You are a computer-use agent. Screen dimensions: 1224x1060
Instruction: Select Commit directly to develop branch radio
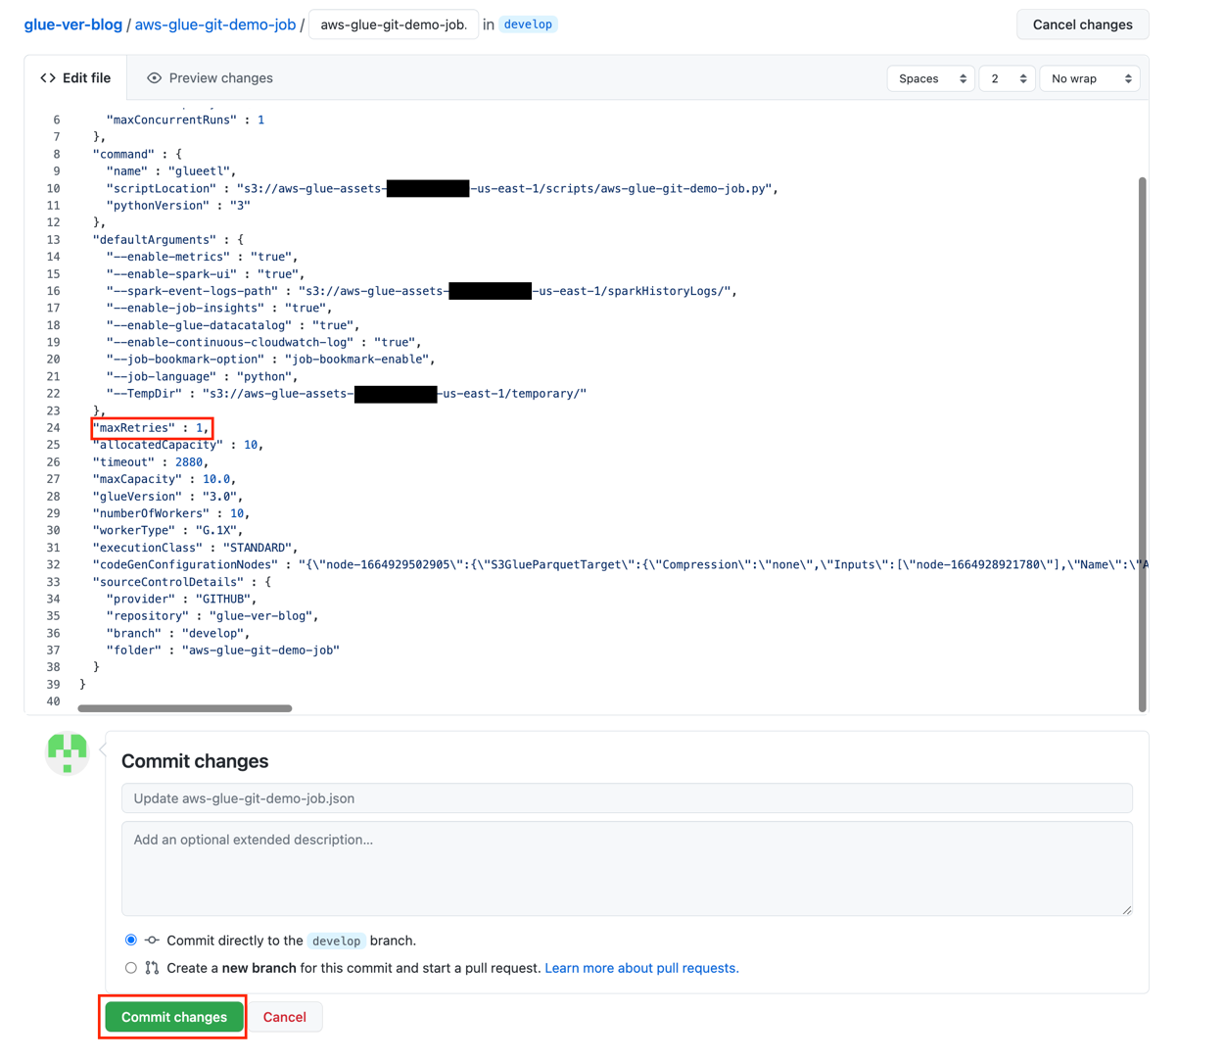[x=131, y=940]
